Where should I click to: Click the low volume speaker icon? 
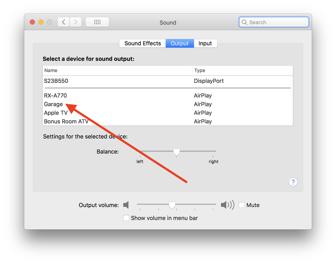[126, 205]
